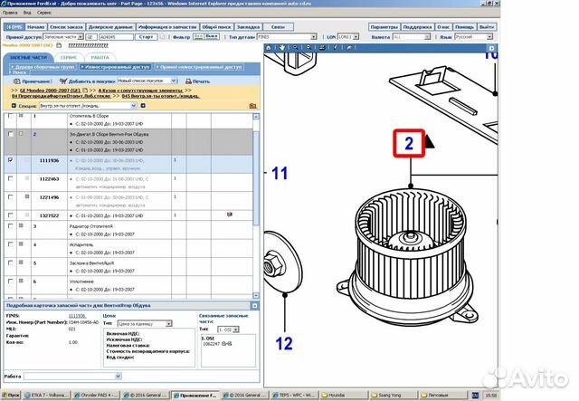This screenshot has width=579, height=401.
Task: Open Информация о запчастях menu item
Action: (167, 27)
